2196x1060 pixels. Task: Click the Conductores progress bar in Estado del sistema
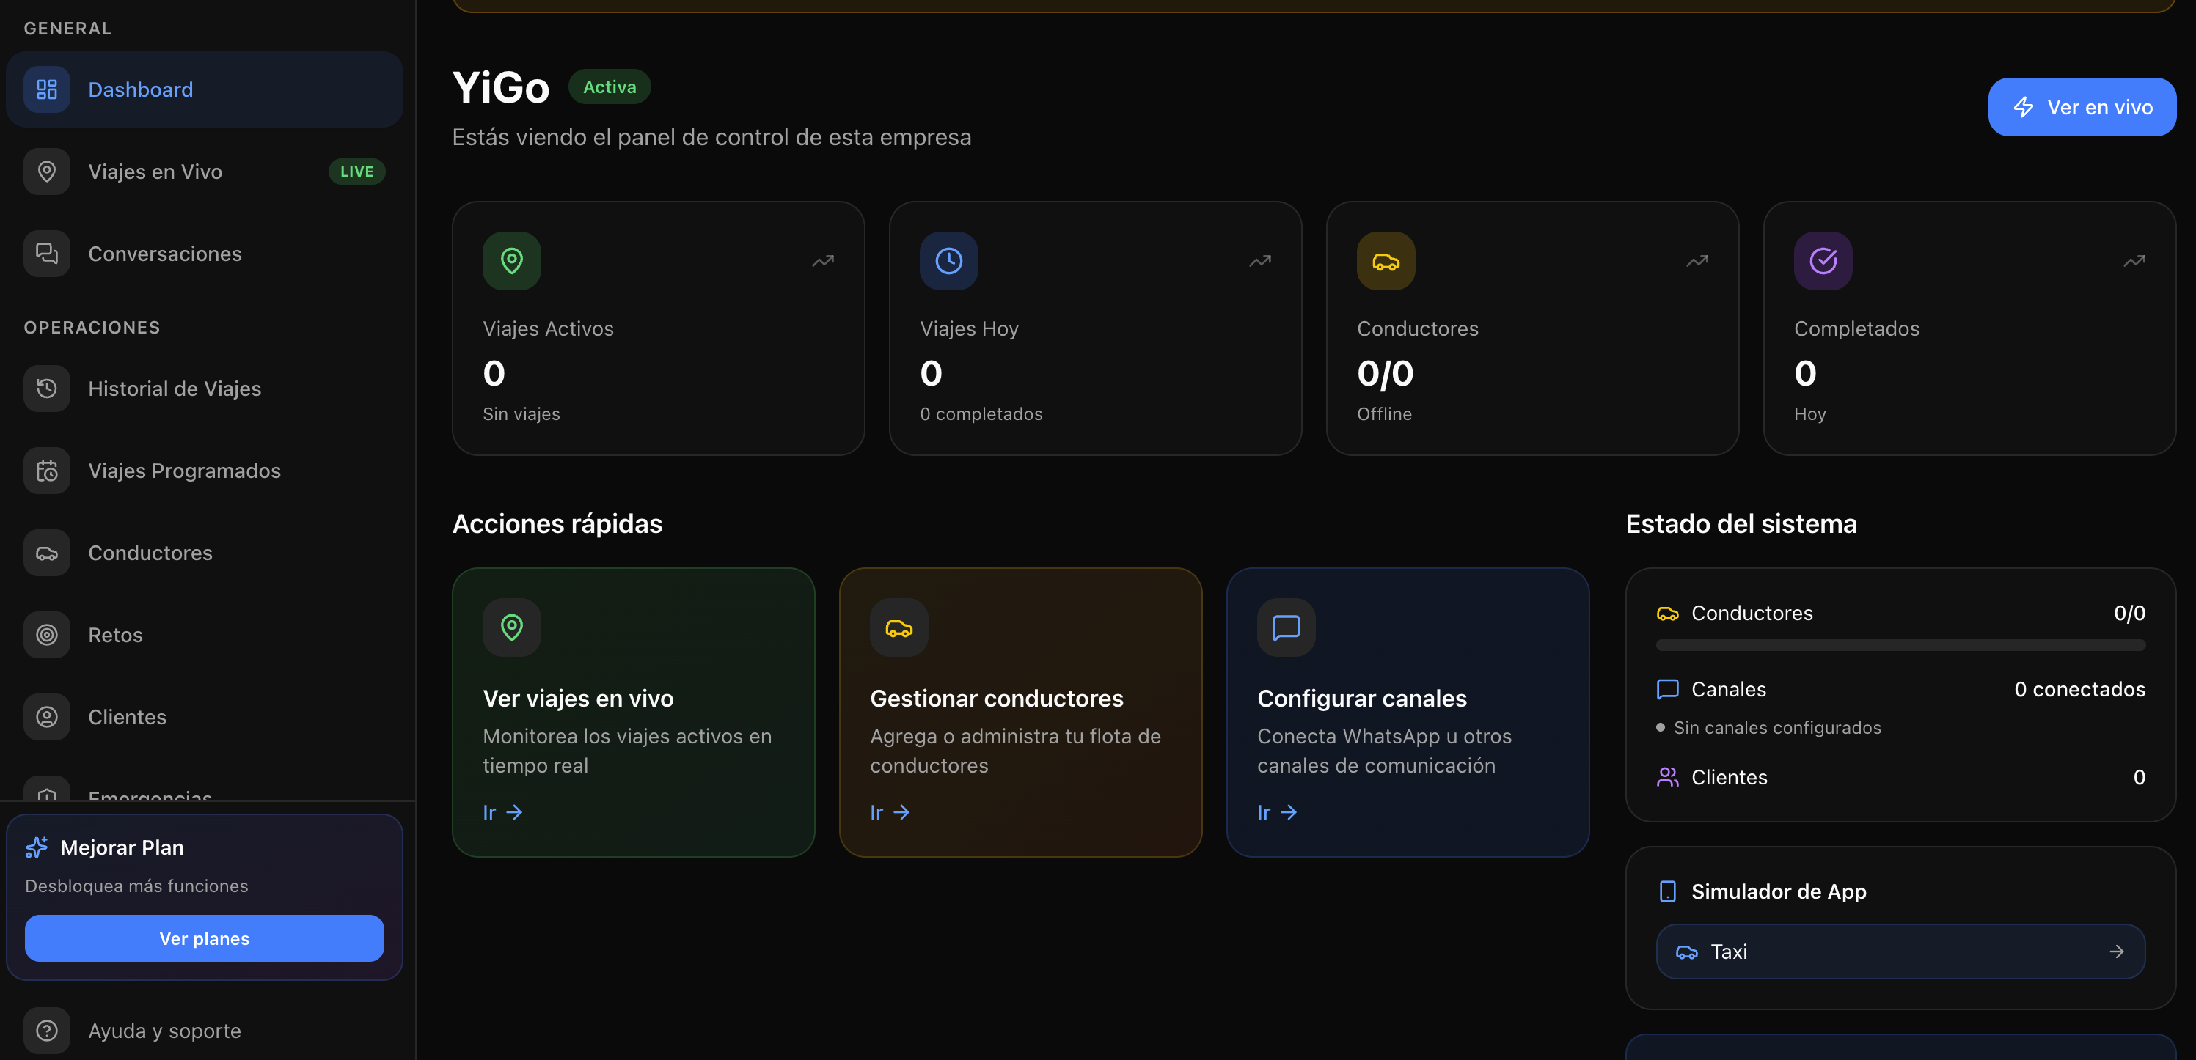click(x=1900, y=645)
